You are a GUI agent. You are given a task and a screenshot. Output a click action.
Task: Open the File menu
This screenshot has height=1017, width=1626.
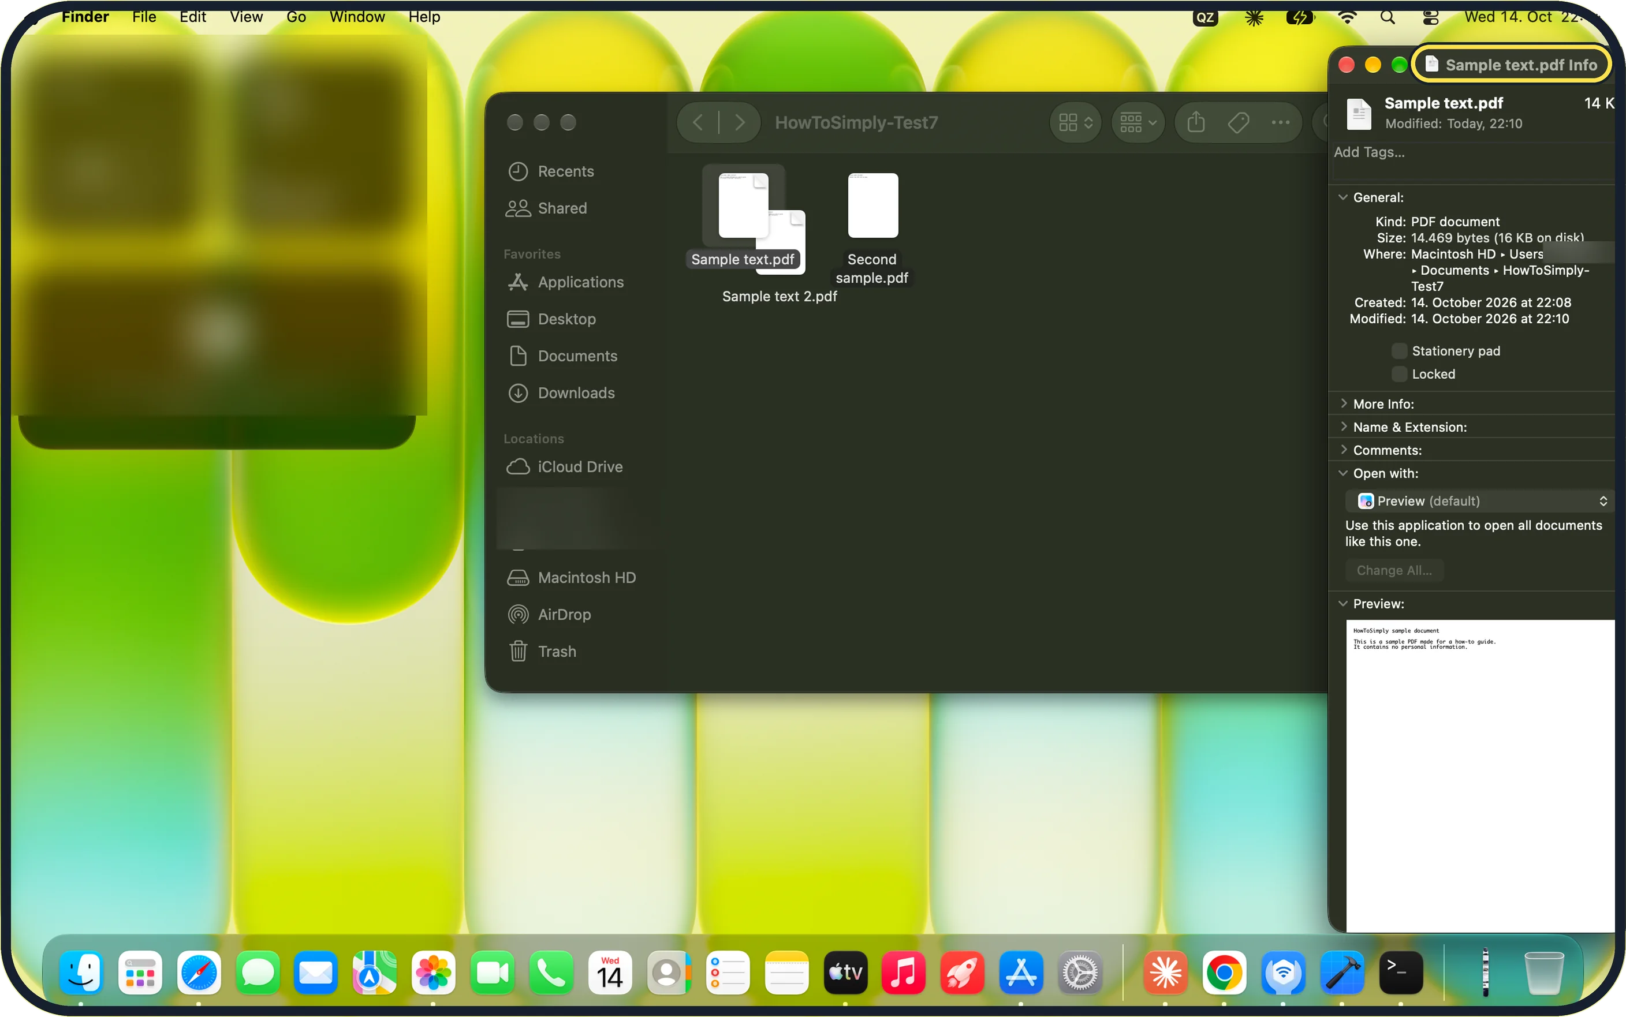pos(144,17)
